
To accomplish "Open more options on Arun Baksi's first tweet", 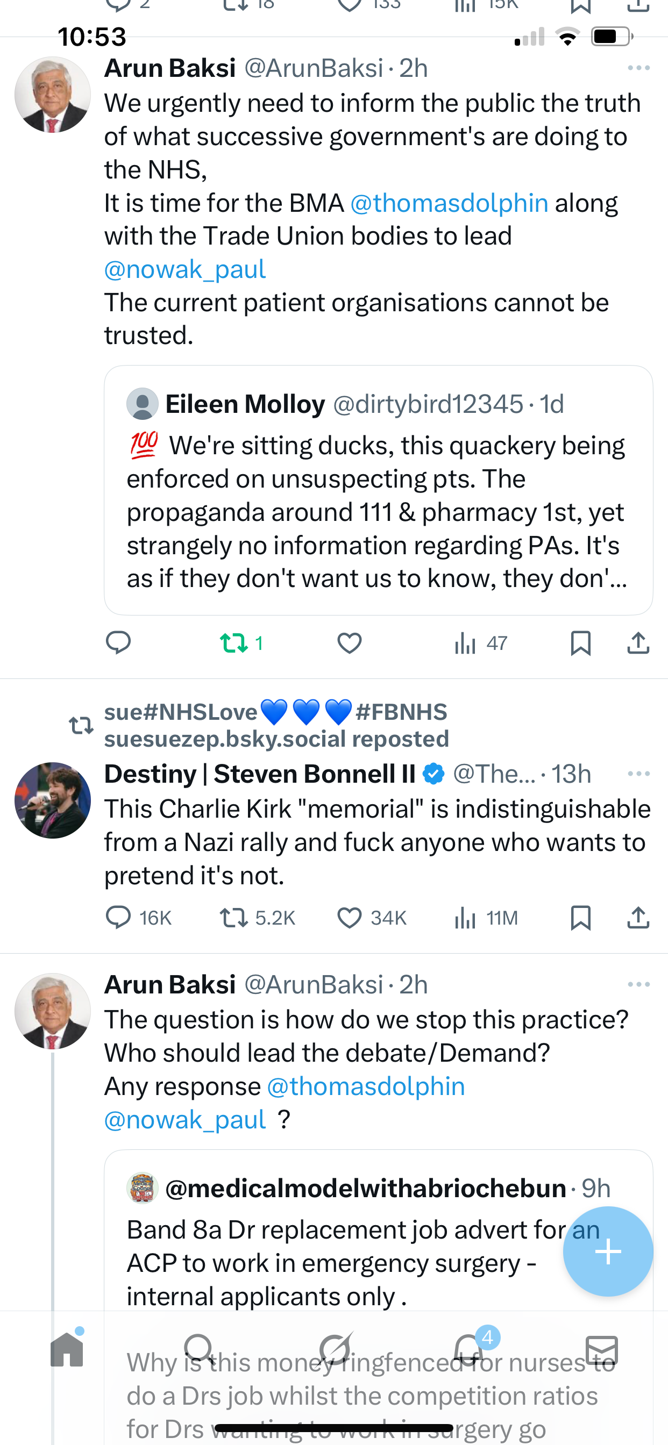I will [638, 68].
